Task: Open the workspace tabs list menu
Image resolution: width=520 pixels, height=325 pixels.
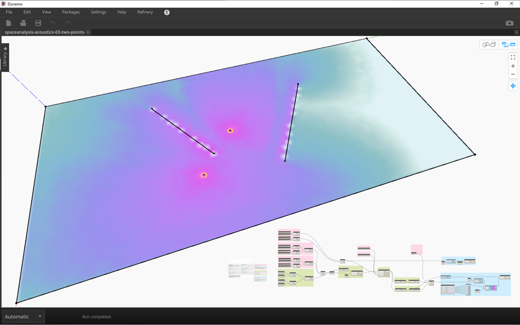Action: click(x=516, y=32)
